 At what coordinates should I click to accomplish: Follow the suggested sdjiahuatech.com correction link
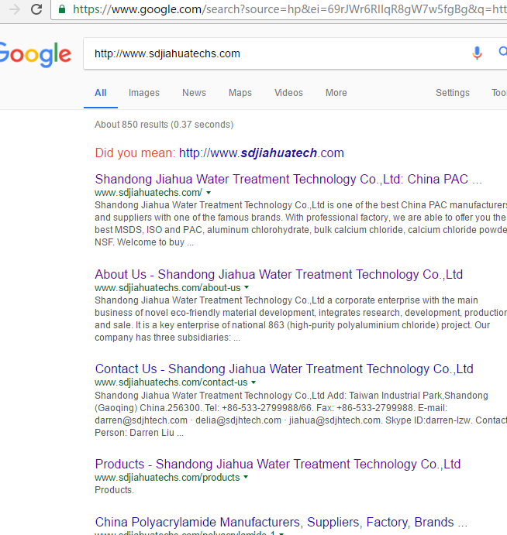click(261, 153)
